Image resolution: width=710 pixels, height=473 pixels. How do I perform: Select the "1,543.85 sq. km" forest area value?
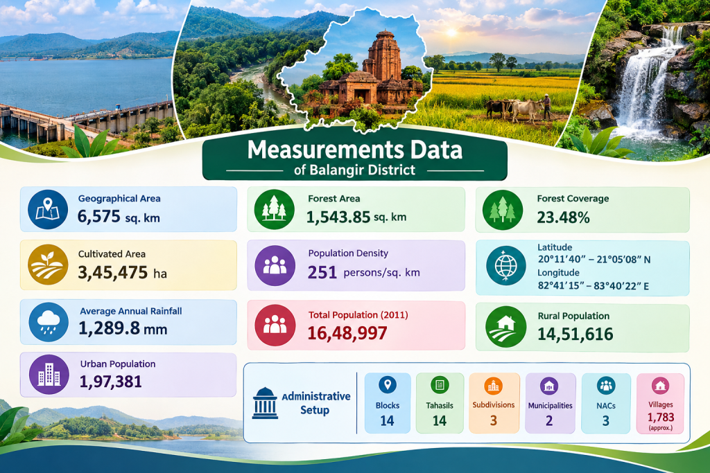(x=356, y=217)
